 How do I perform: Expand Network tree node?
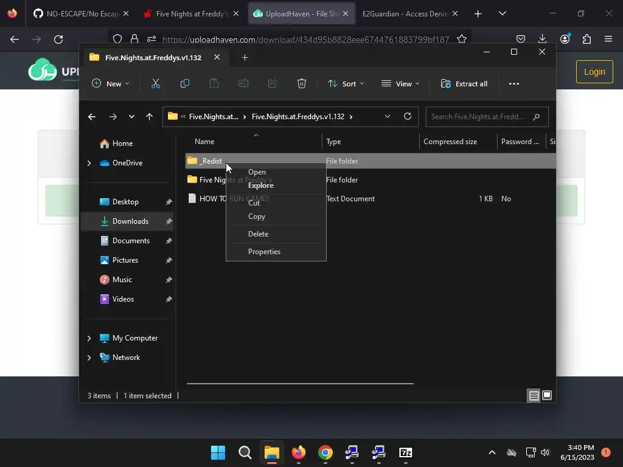89,358
